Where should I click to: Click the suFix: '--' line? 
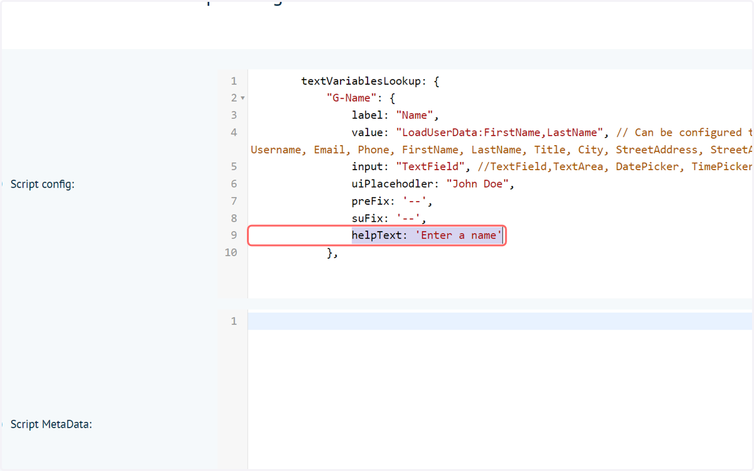tap(390, 218)
